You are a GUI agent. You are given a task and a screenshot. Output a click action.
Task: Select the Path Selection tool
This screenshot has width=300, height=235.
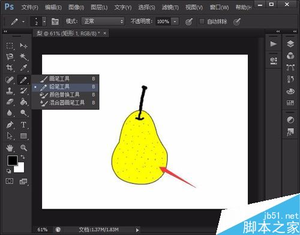point(10,136)
